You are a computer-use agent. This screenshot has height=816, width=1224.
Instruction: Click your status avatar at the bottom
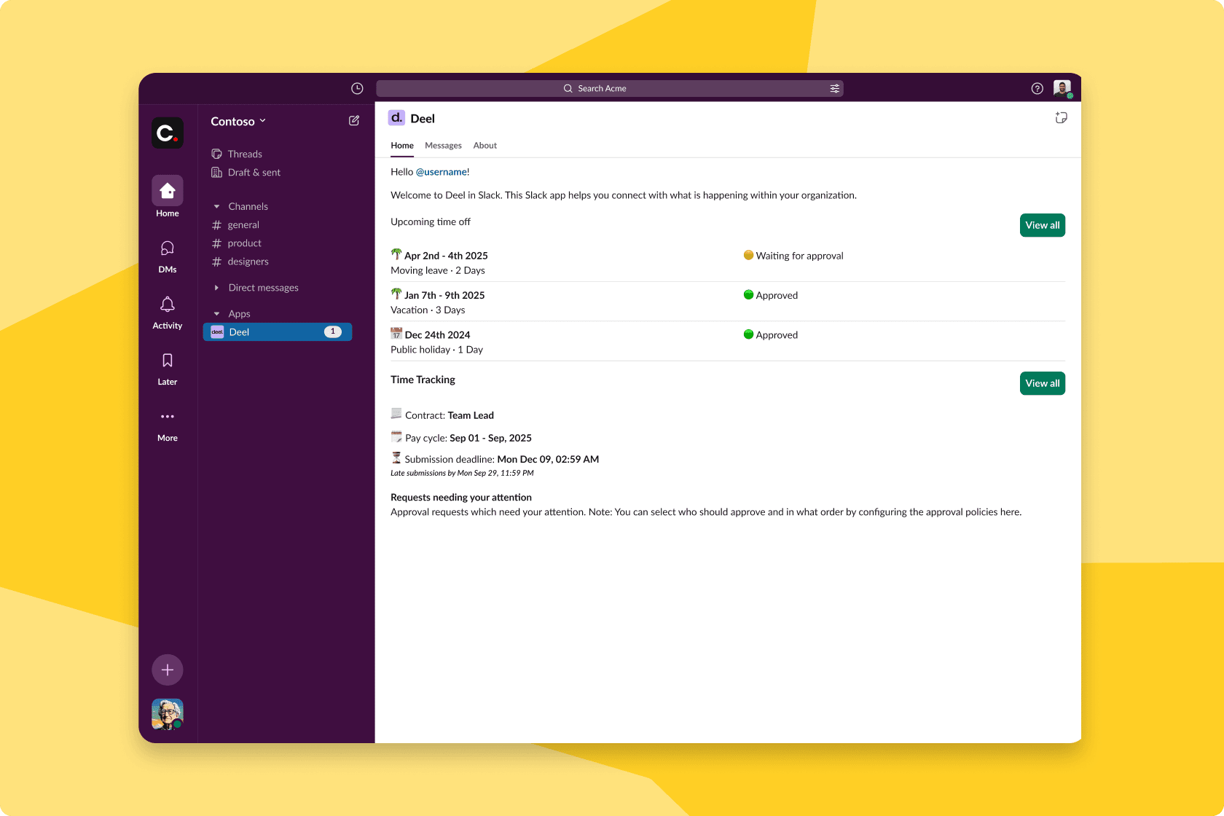click(167, 715)
